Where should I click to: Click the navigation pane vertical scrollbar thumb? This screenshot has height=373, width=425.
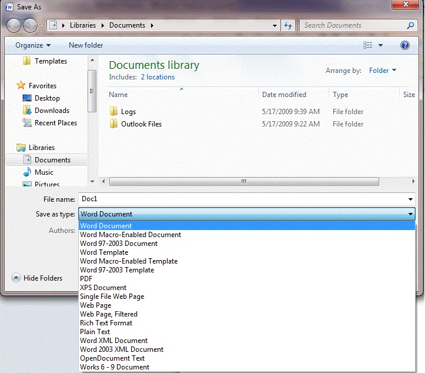[92, 91]
